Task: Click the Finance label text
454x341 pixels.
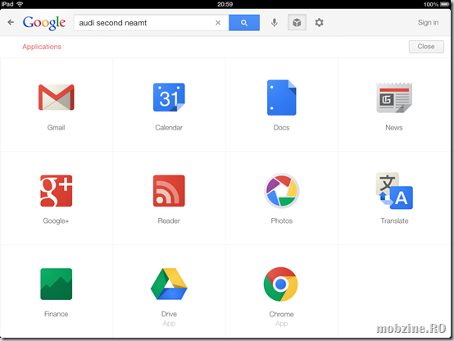Action: pyautogui.click(x=57, y=314)
